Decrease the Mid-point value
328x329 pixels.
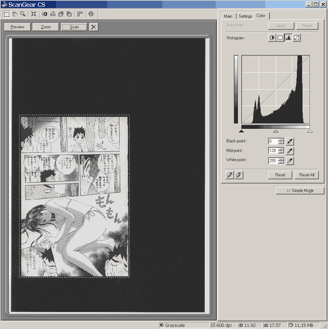(x=281, y=152)
